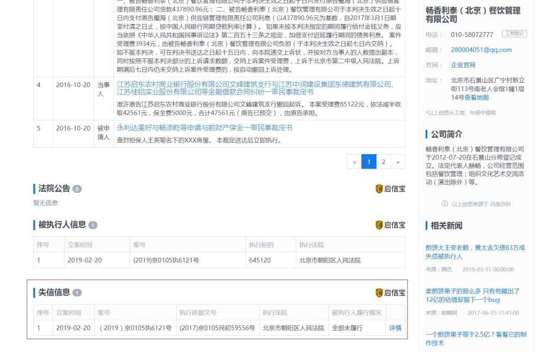
Task: Open the 永利达美好与畅添乾 ruling link
Action: (204, 128)
